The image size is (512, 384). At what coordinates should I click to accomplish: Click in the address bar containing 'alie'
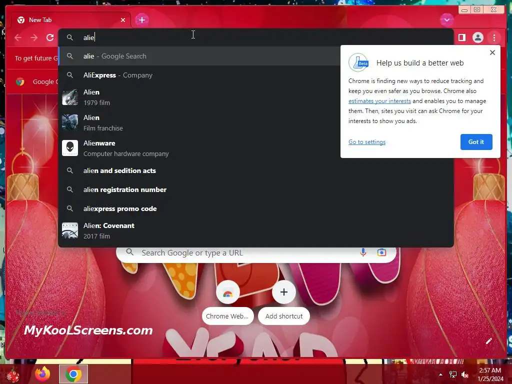pos(255,37)
